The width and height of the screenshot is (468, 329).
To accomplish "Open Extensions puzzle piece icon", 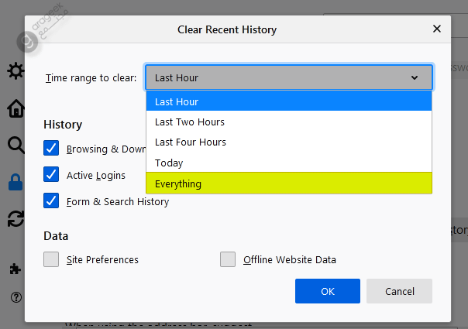I will tap(15, 269).
